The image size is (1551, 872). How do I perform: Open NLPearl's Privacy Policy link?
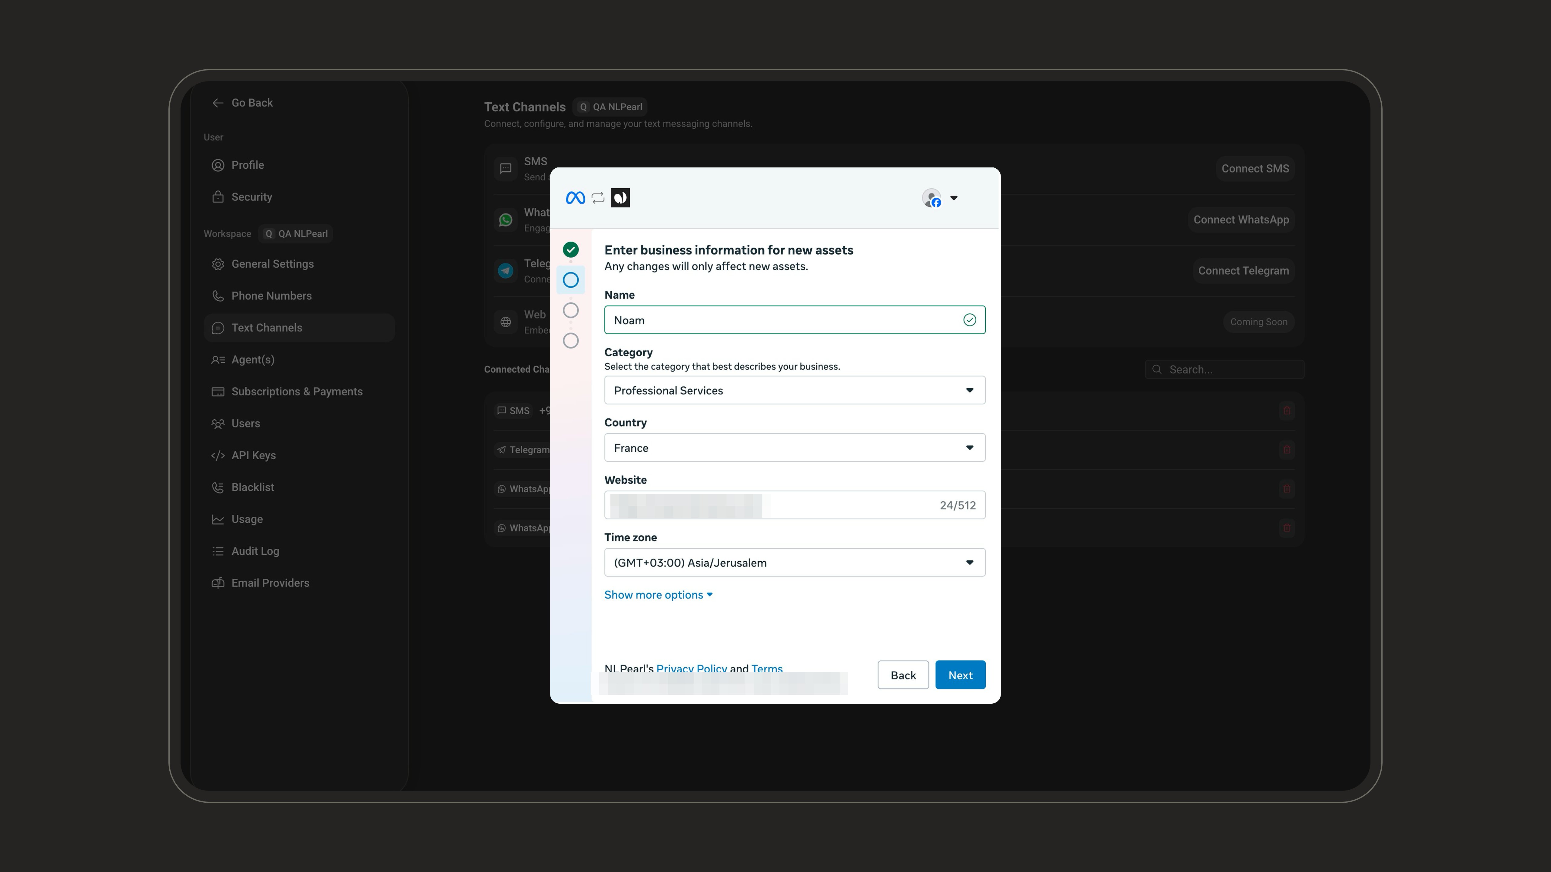tap(691, 668)
